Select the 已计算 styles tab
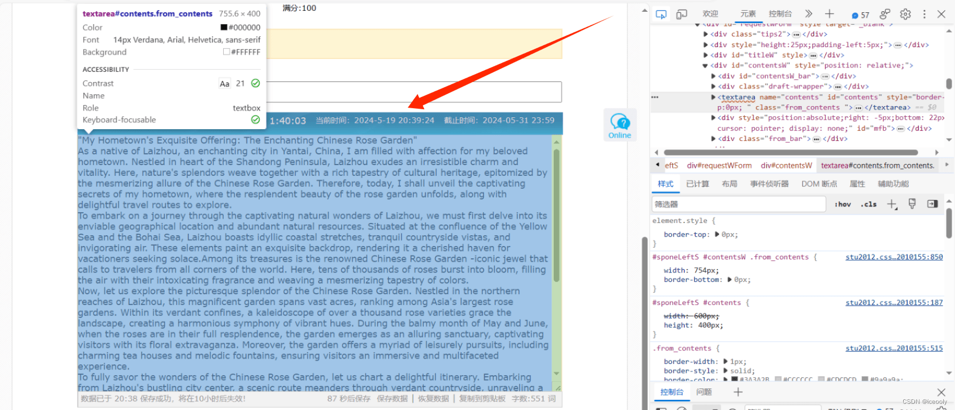This screenshot has height=410, width=955. coord(697,184)
